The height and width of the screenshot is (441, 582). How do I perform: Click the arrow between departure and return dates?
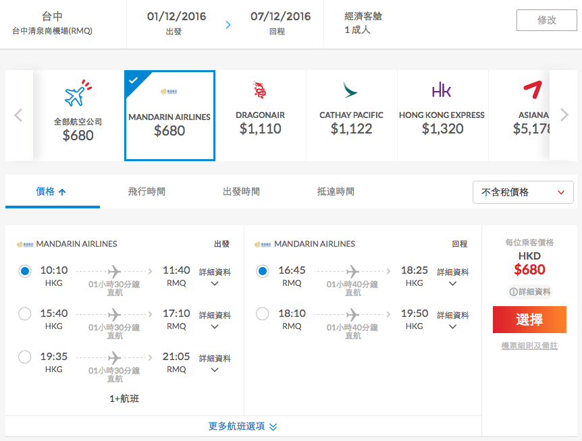228,25
